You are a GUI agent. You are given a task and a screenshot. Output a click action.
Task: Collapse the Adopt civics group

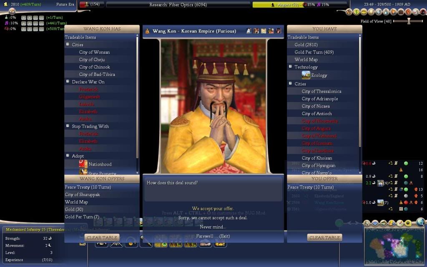(x=68, y=155)
